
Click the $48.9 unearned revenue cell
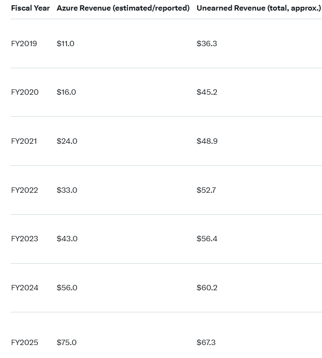coord(207,141)
